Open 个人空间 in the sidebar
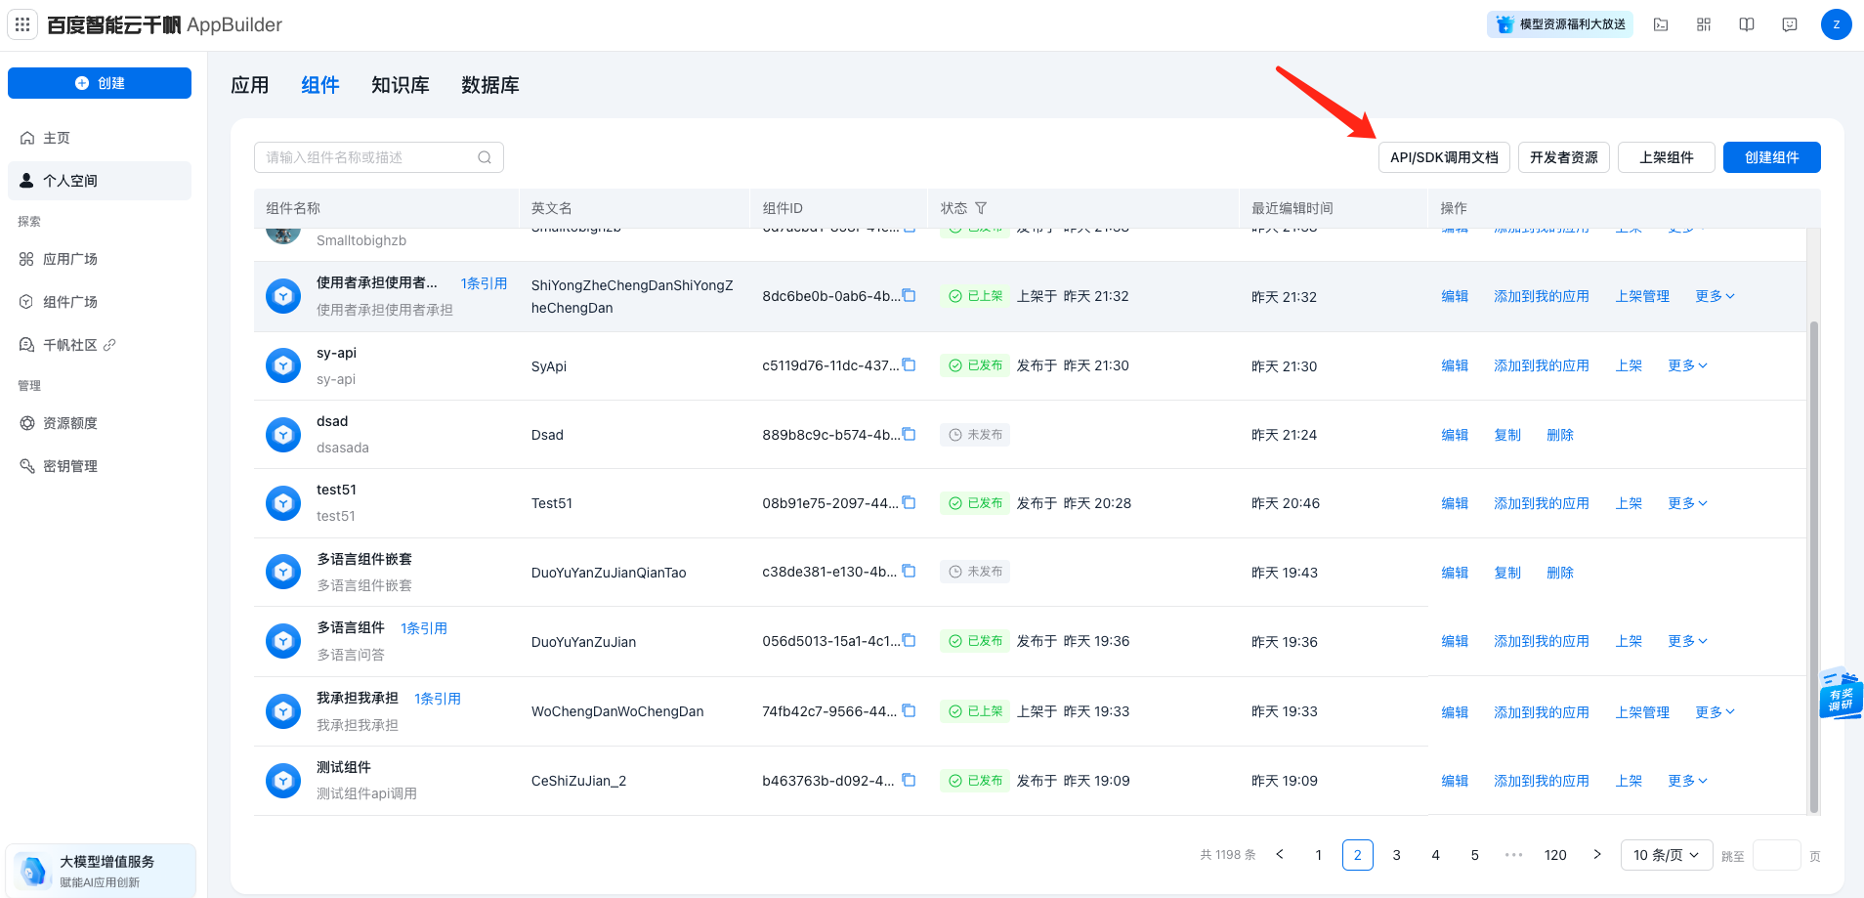This screenshot has height=898, width=1864. (x=100, y=181)
